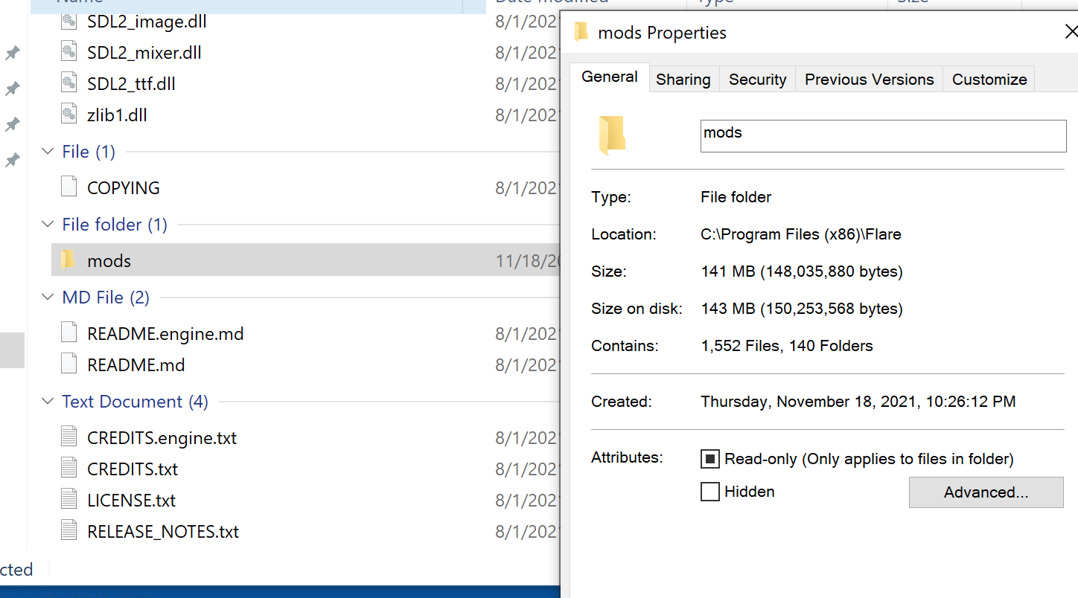The height and width of the screenshot is (598, 1078).
Task: Open the Customize tab
Action: (x=989, y=80)
